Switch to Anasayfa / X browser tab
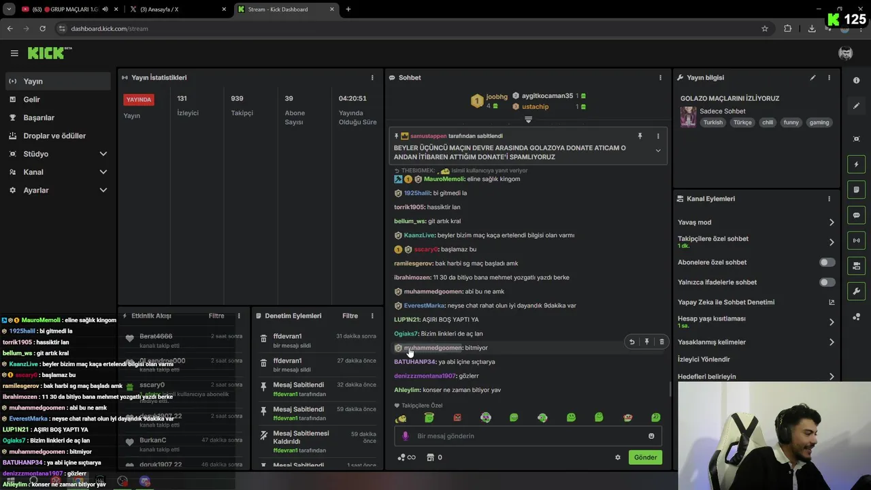The image size is (871, 490). (177, 10)
